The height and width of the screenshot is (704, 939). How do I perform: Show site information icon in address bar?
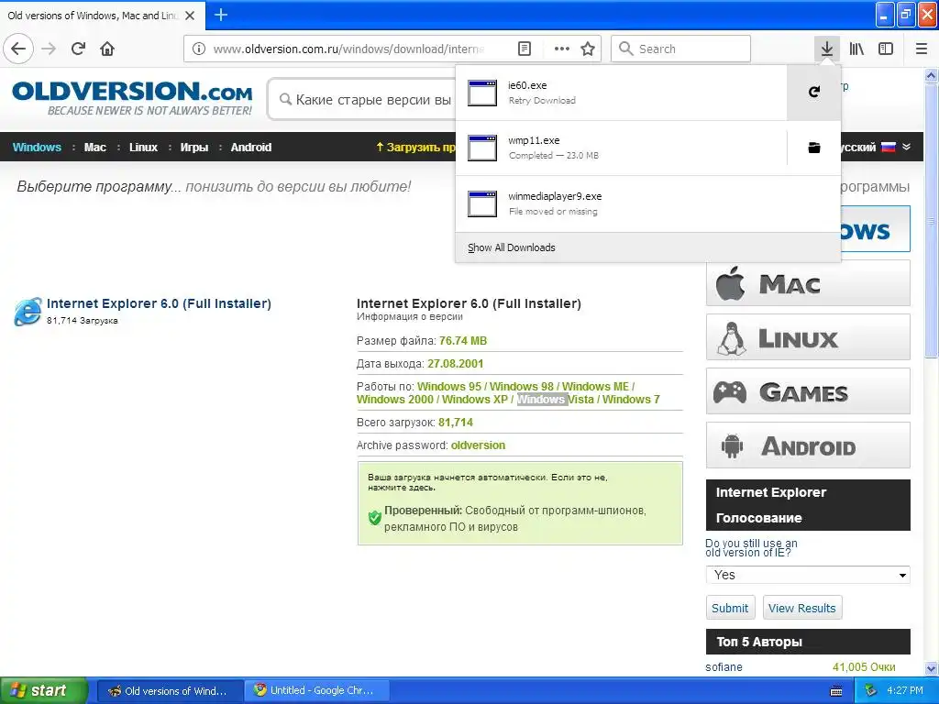199,49
